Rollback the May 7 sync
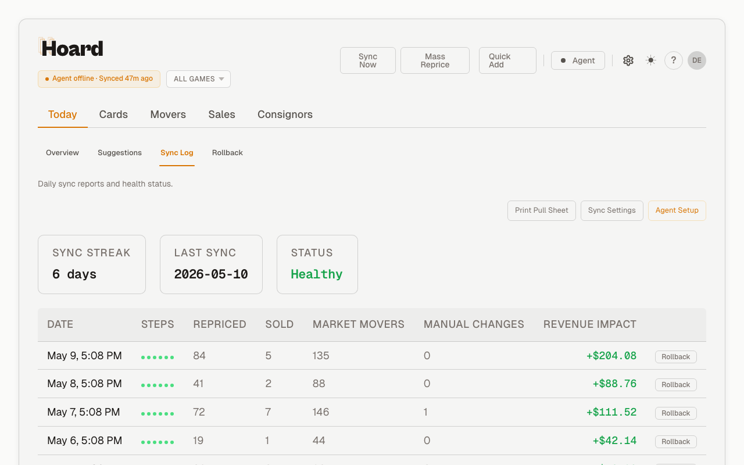 click(676, 413)
